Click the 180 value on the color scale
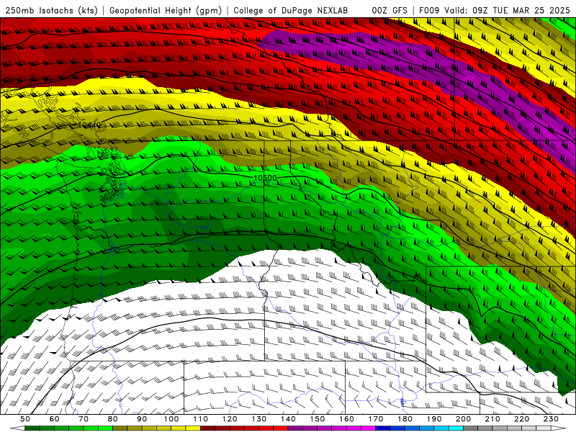 coord(405,419)
